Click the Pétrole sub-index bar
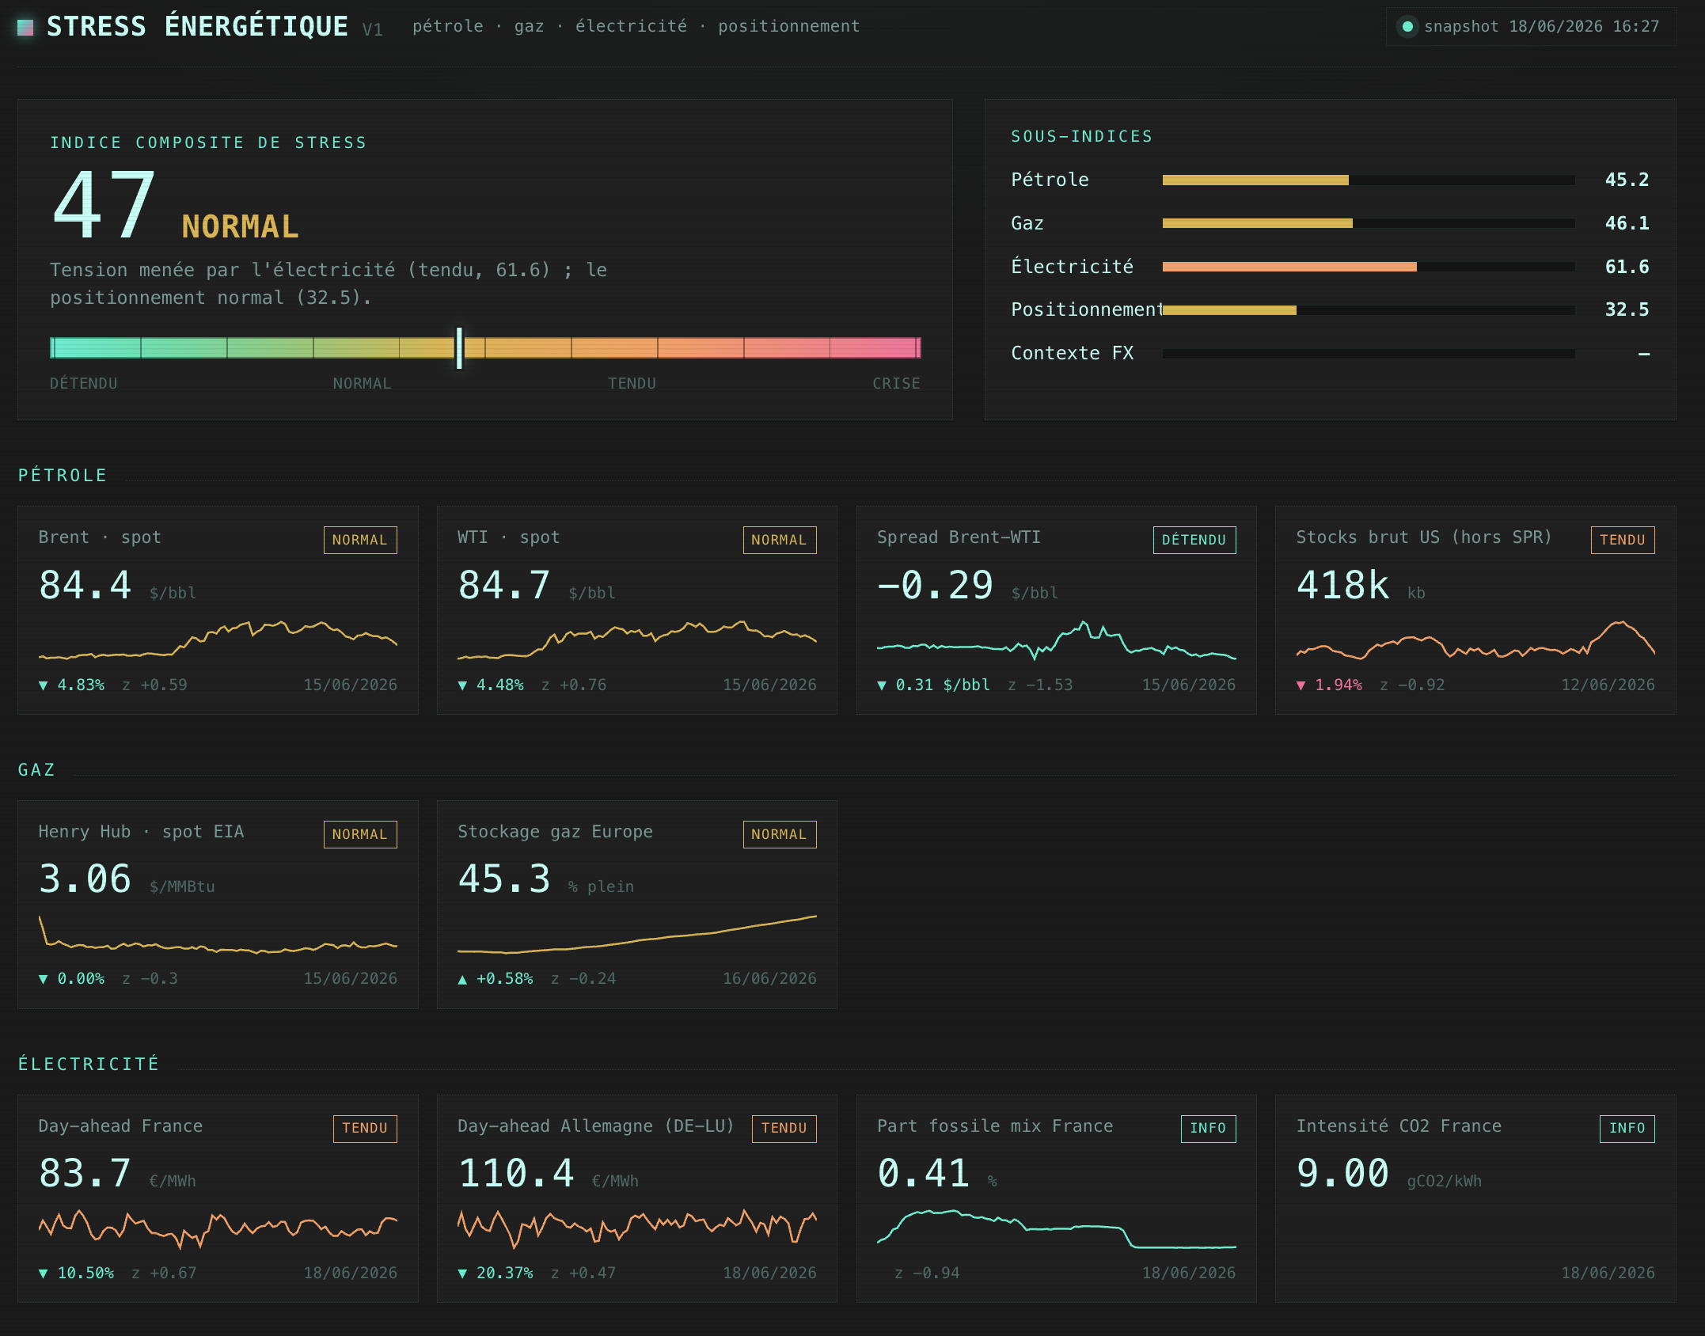 pyautogui.click(x=1369, y=180)
